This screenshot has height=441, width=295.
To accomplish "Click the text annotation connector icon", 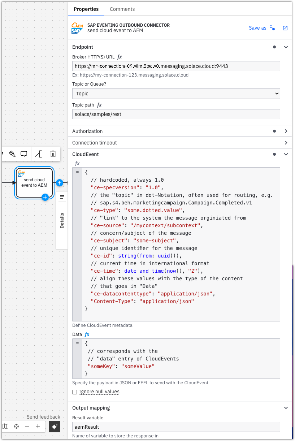I will (38, 154).
